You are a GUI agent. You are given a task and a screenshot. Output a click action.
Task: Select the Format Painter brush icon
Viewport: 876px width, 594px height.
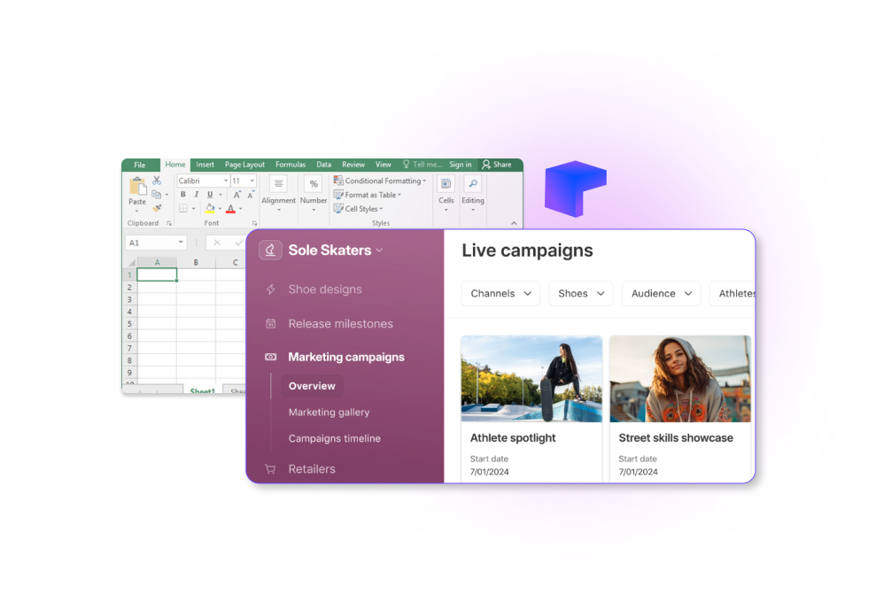[x=157, y=208]
